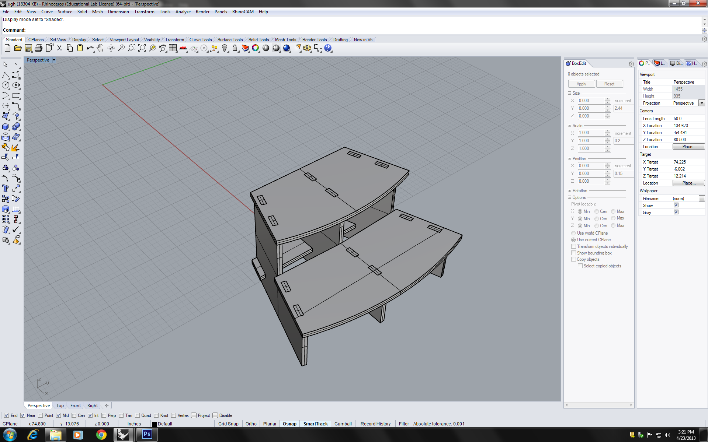Open the Projection dropdown in Viewport properties

[702, 103]
